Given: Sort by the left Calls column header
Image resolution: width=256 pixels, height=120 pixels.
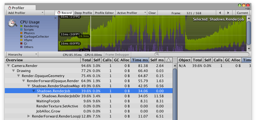Looking at the screenshot, I should [x=107, y=60].
